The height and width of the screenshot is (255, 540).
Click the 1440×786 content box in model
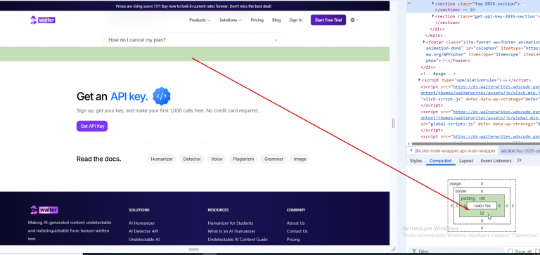(x=482, y=206)
